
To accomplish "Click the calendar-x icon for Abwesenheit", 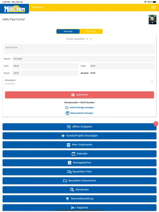I will click(x=67, y=113).
